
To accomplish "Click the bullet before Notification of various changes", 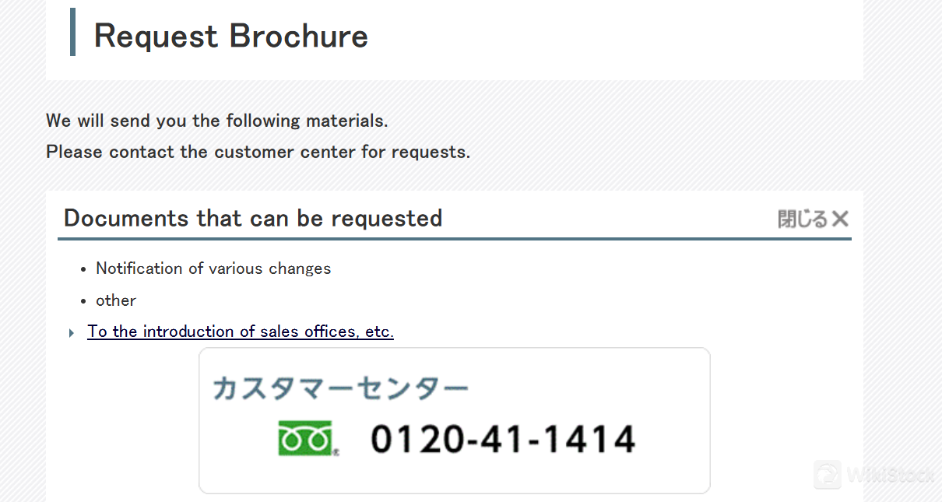I will click(83, 269).
